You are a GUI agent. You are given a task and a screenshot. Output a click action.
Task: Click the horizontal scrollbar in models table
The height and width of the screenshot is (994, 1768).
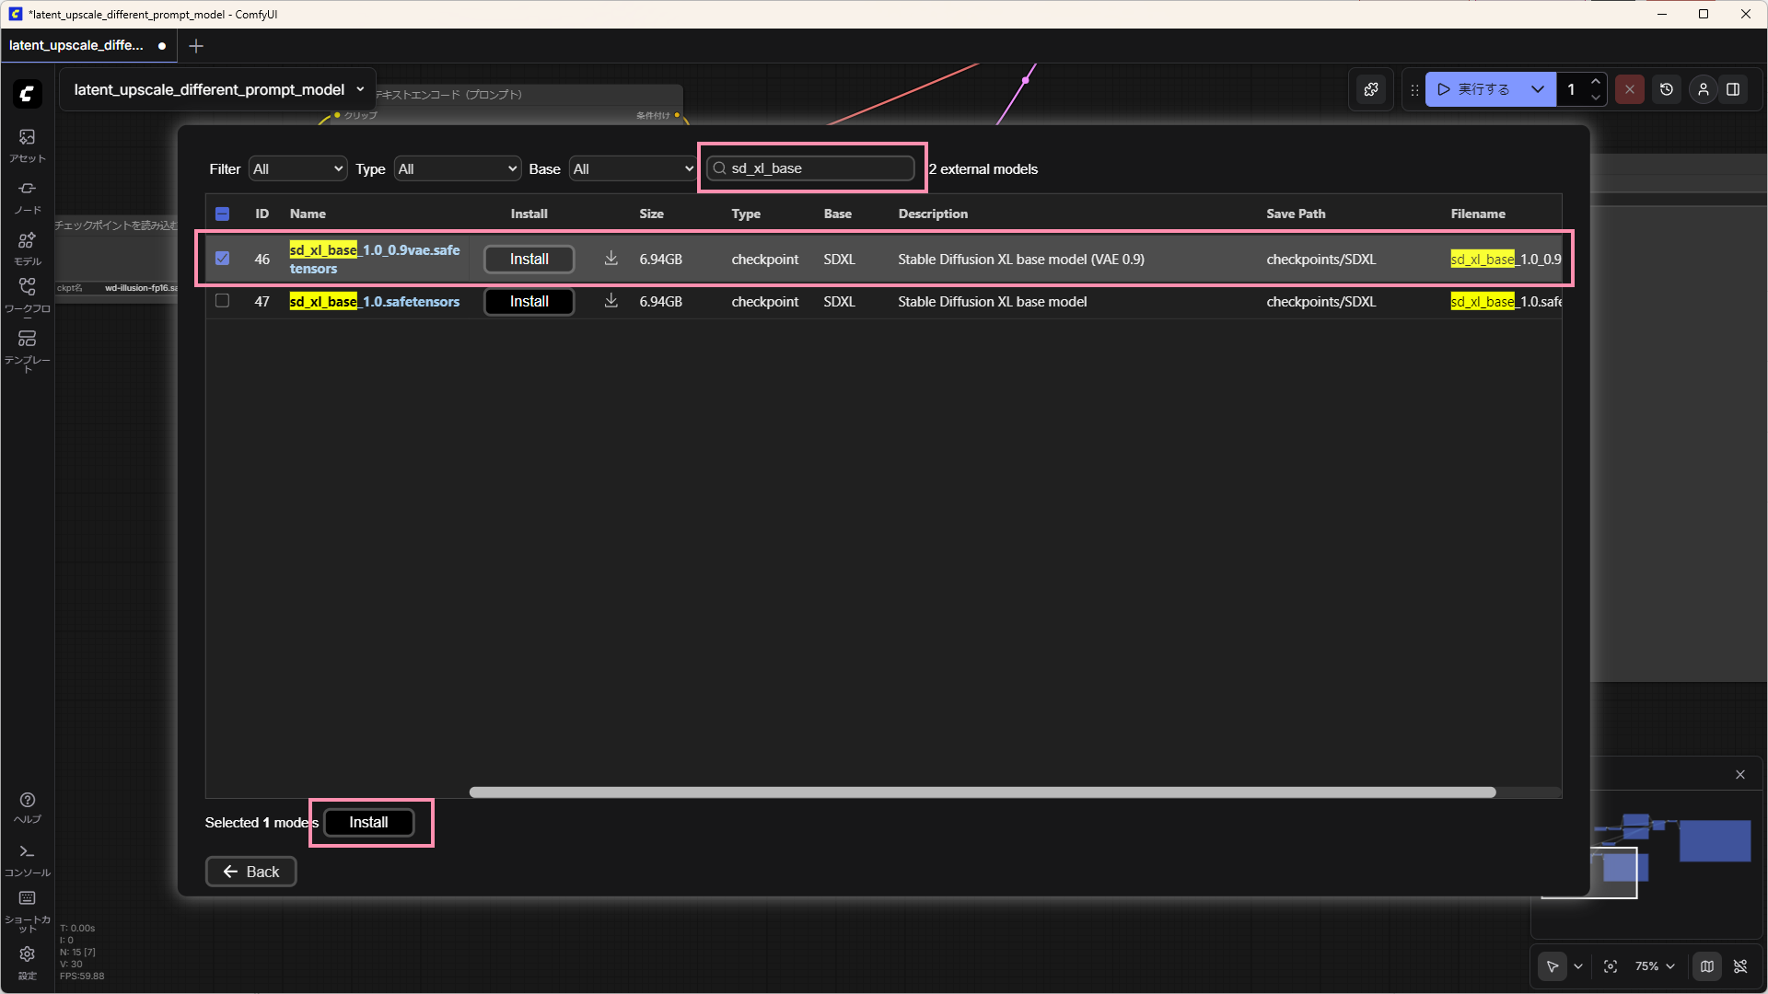click(982, 792)
